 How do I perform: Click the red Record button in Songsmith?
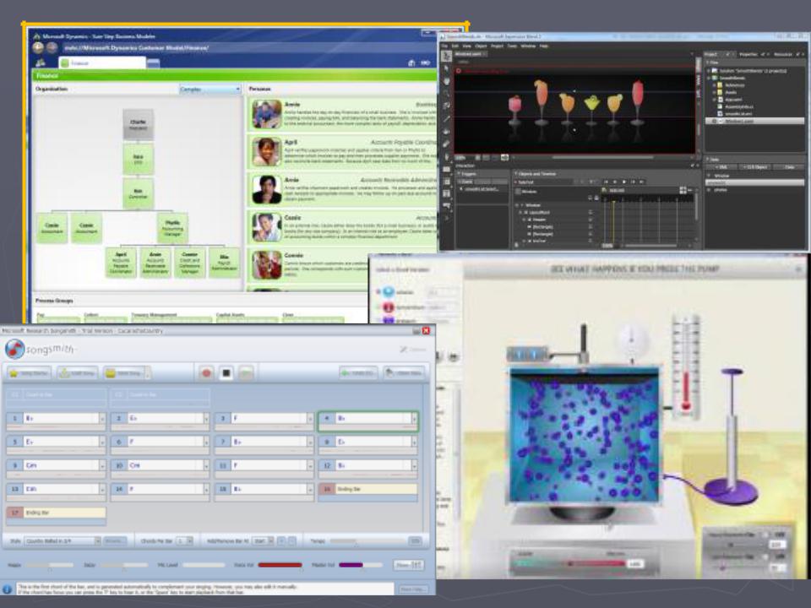point(206,372)
